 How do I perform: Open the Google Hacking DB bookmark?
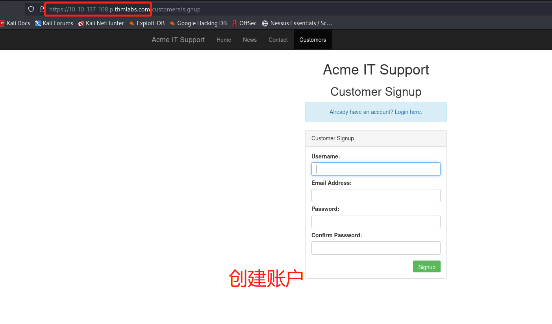[198, 23]
